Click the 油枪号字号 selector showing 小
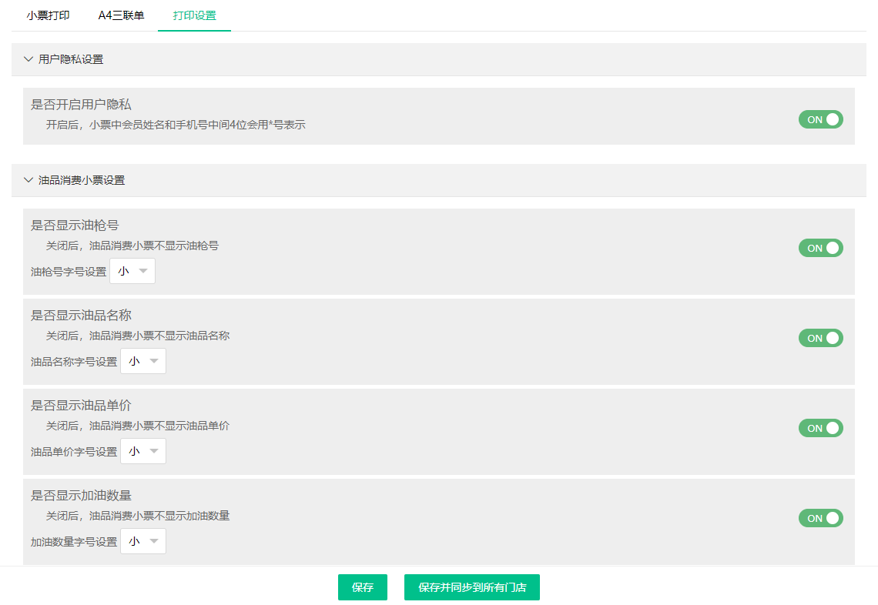The height and width of the screenshot is (605, 878). 132,270
